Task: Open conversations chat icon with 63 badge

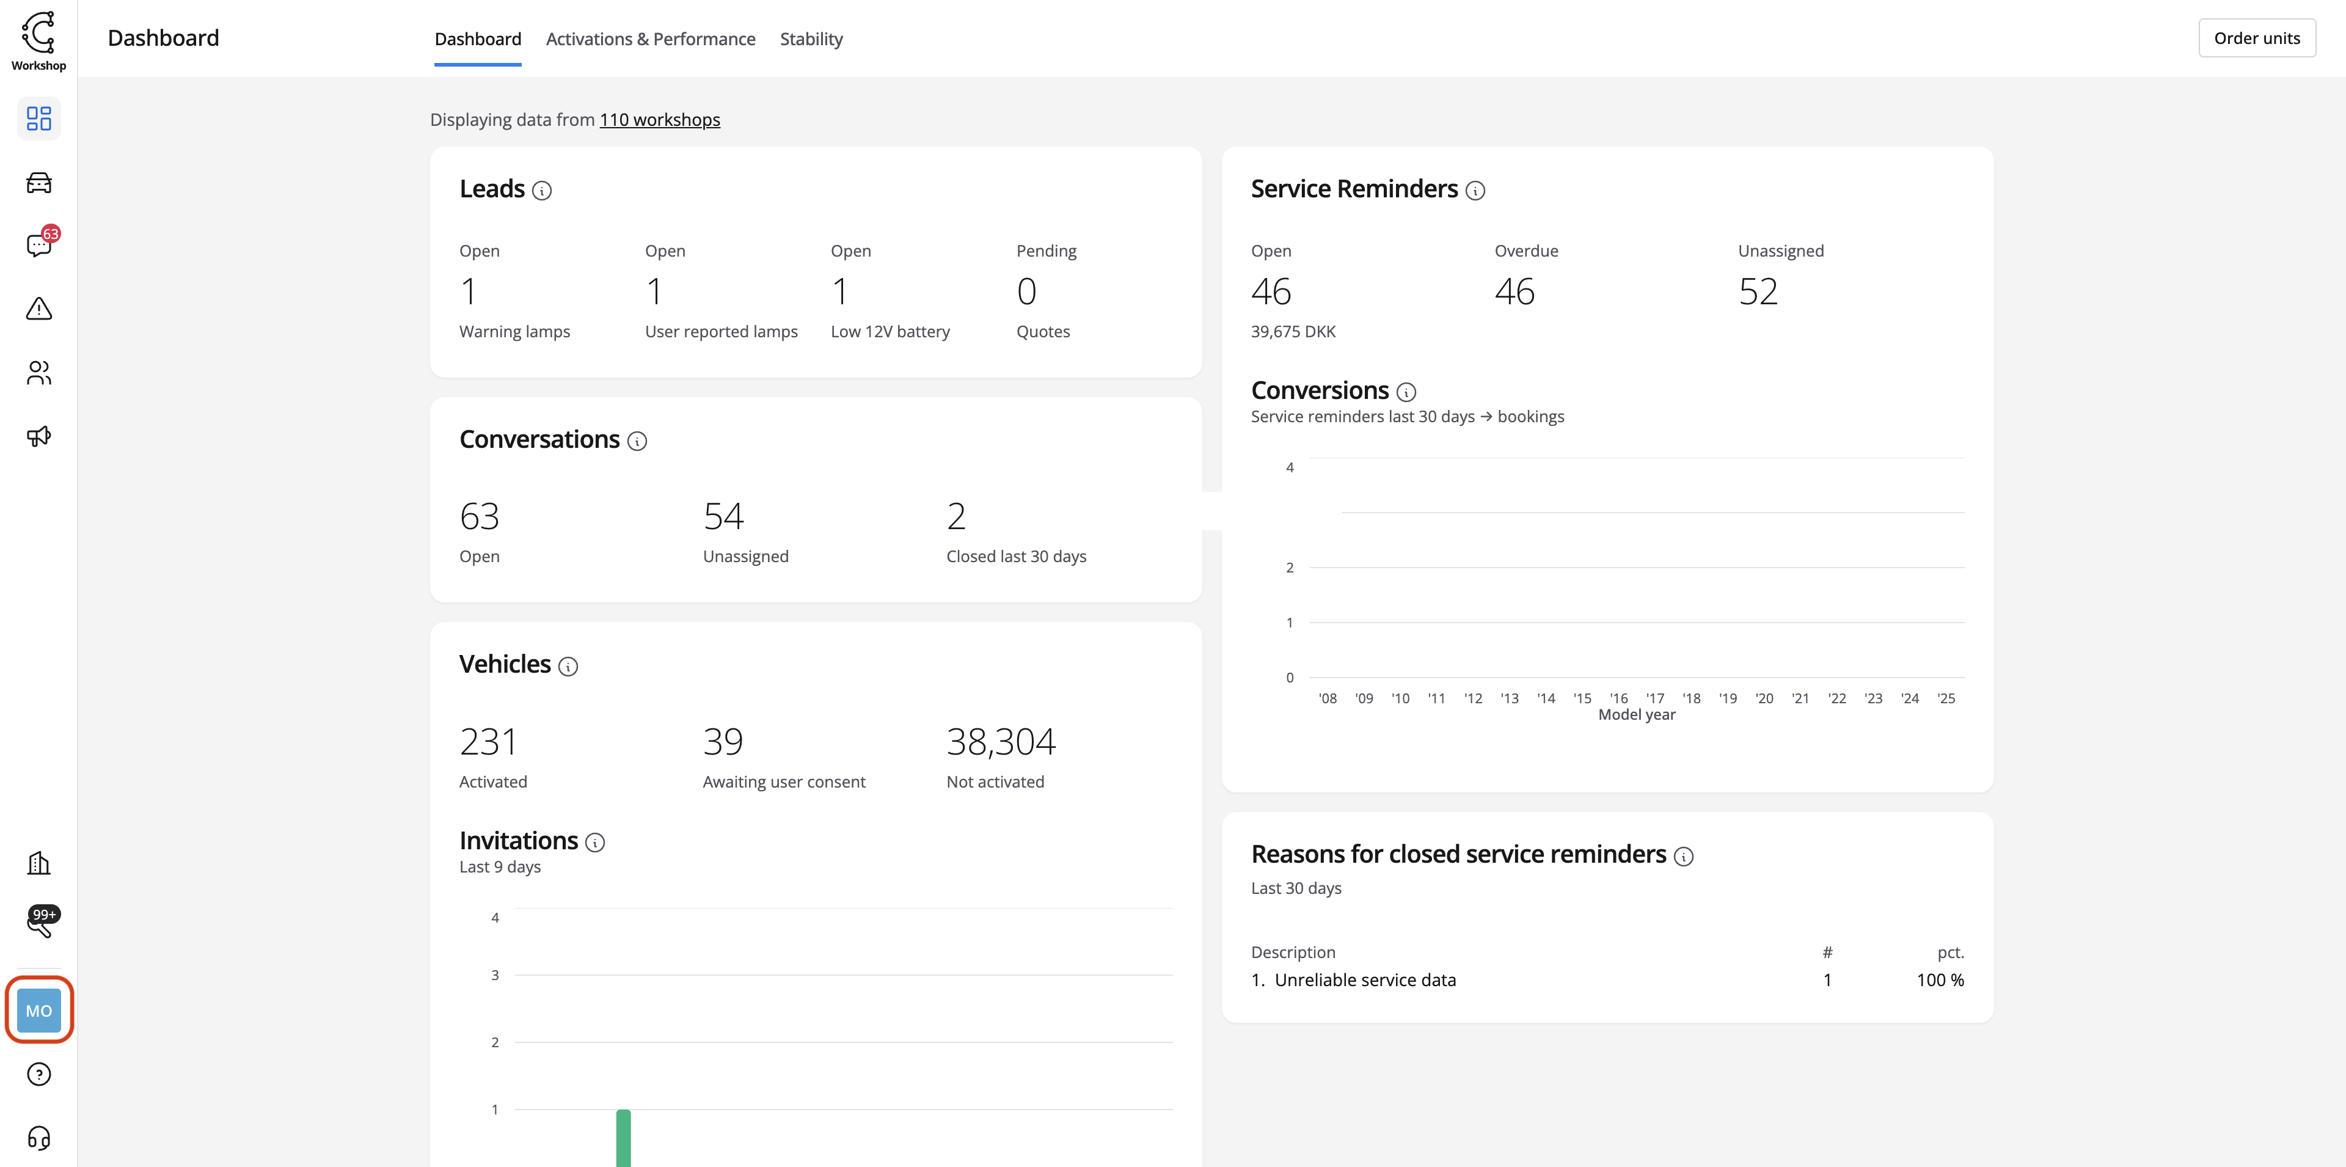Action: coord(38,245)
